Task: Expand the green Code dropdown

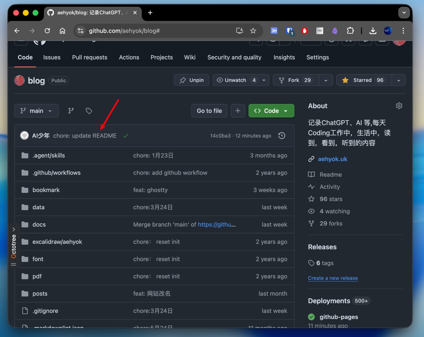Action: 271,111
